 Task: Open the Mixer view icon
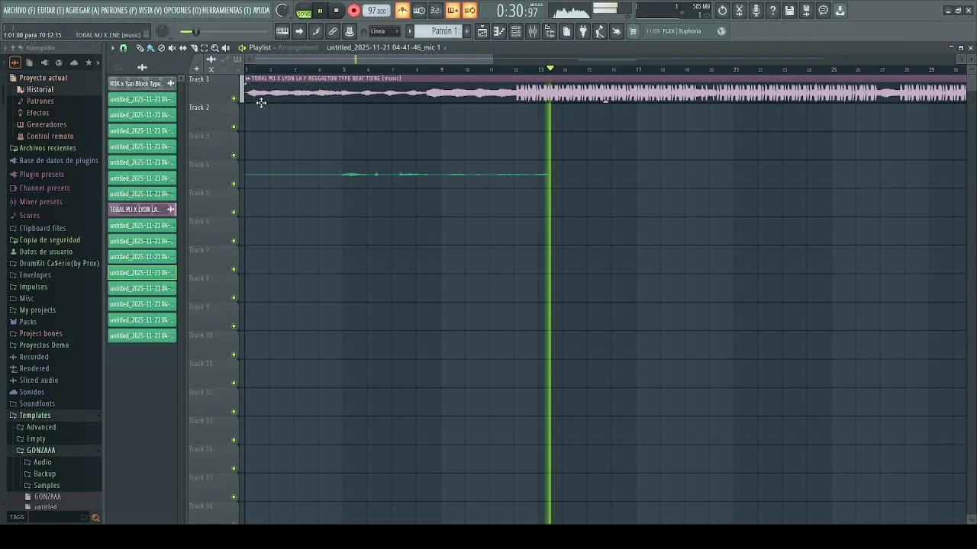(533, 31)
